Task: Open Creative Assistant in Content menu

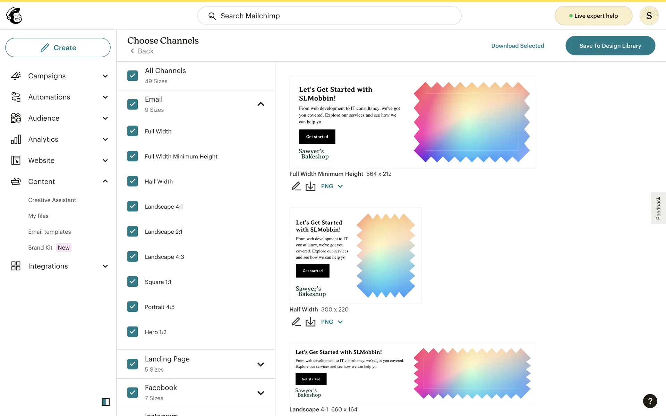Action: click(52, 200)
